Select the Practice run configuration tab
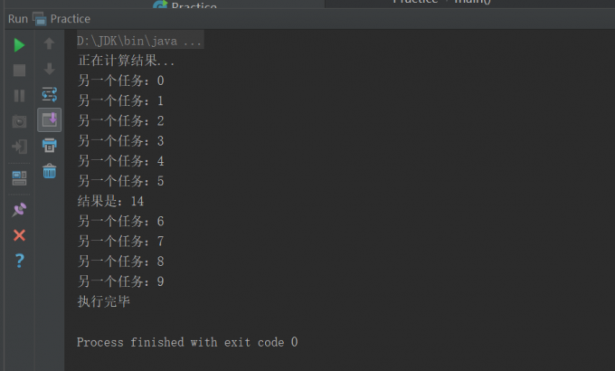This screenshot has width=615, height=371. 61,18
